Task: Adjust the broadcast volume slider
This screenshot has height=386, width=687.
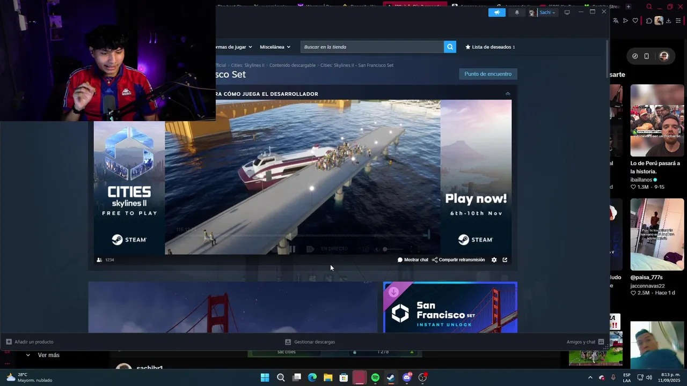Action: pyautogui.click(x=392, y=249)
